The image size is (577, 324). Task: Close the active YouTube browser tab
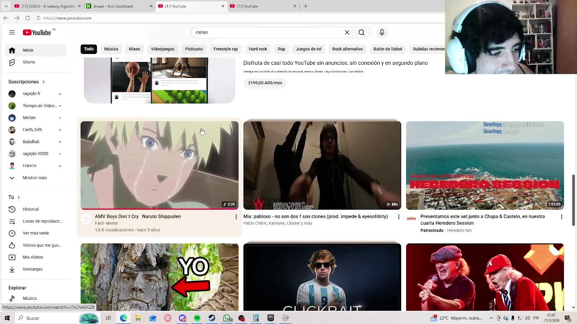[x=223, y=6]
